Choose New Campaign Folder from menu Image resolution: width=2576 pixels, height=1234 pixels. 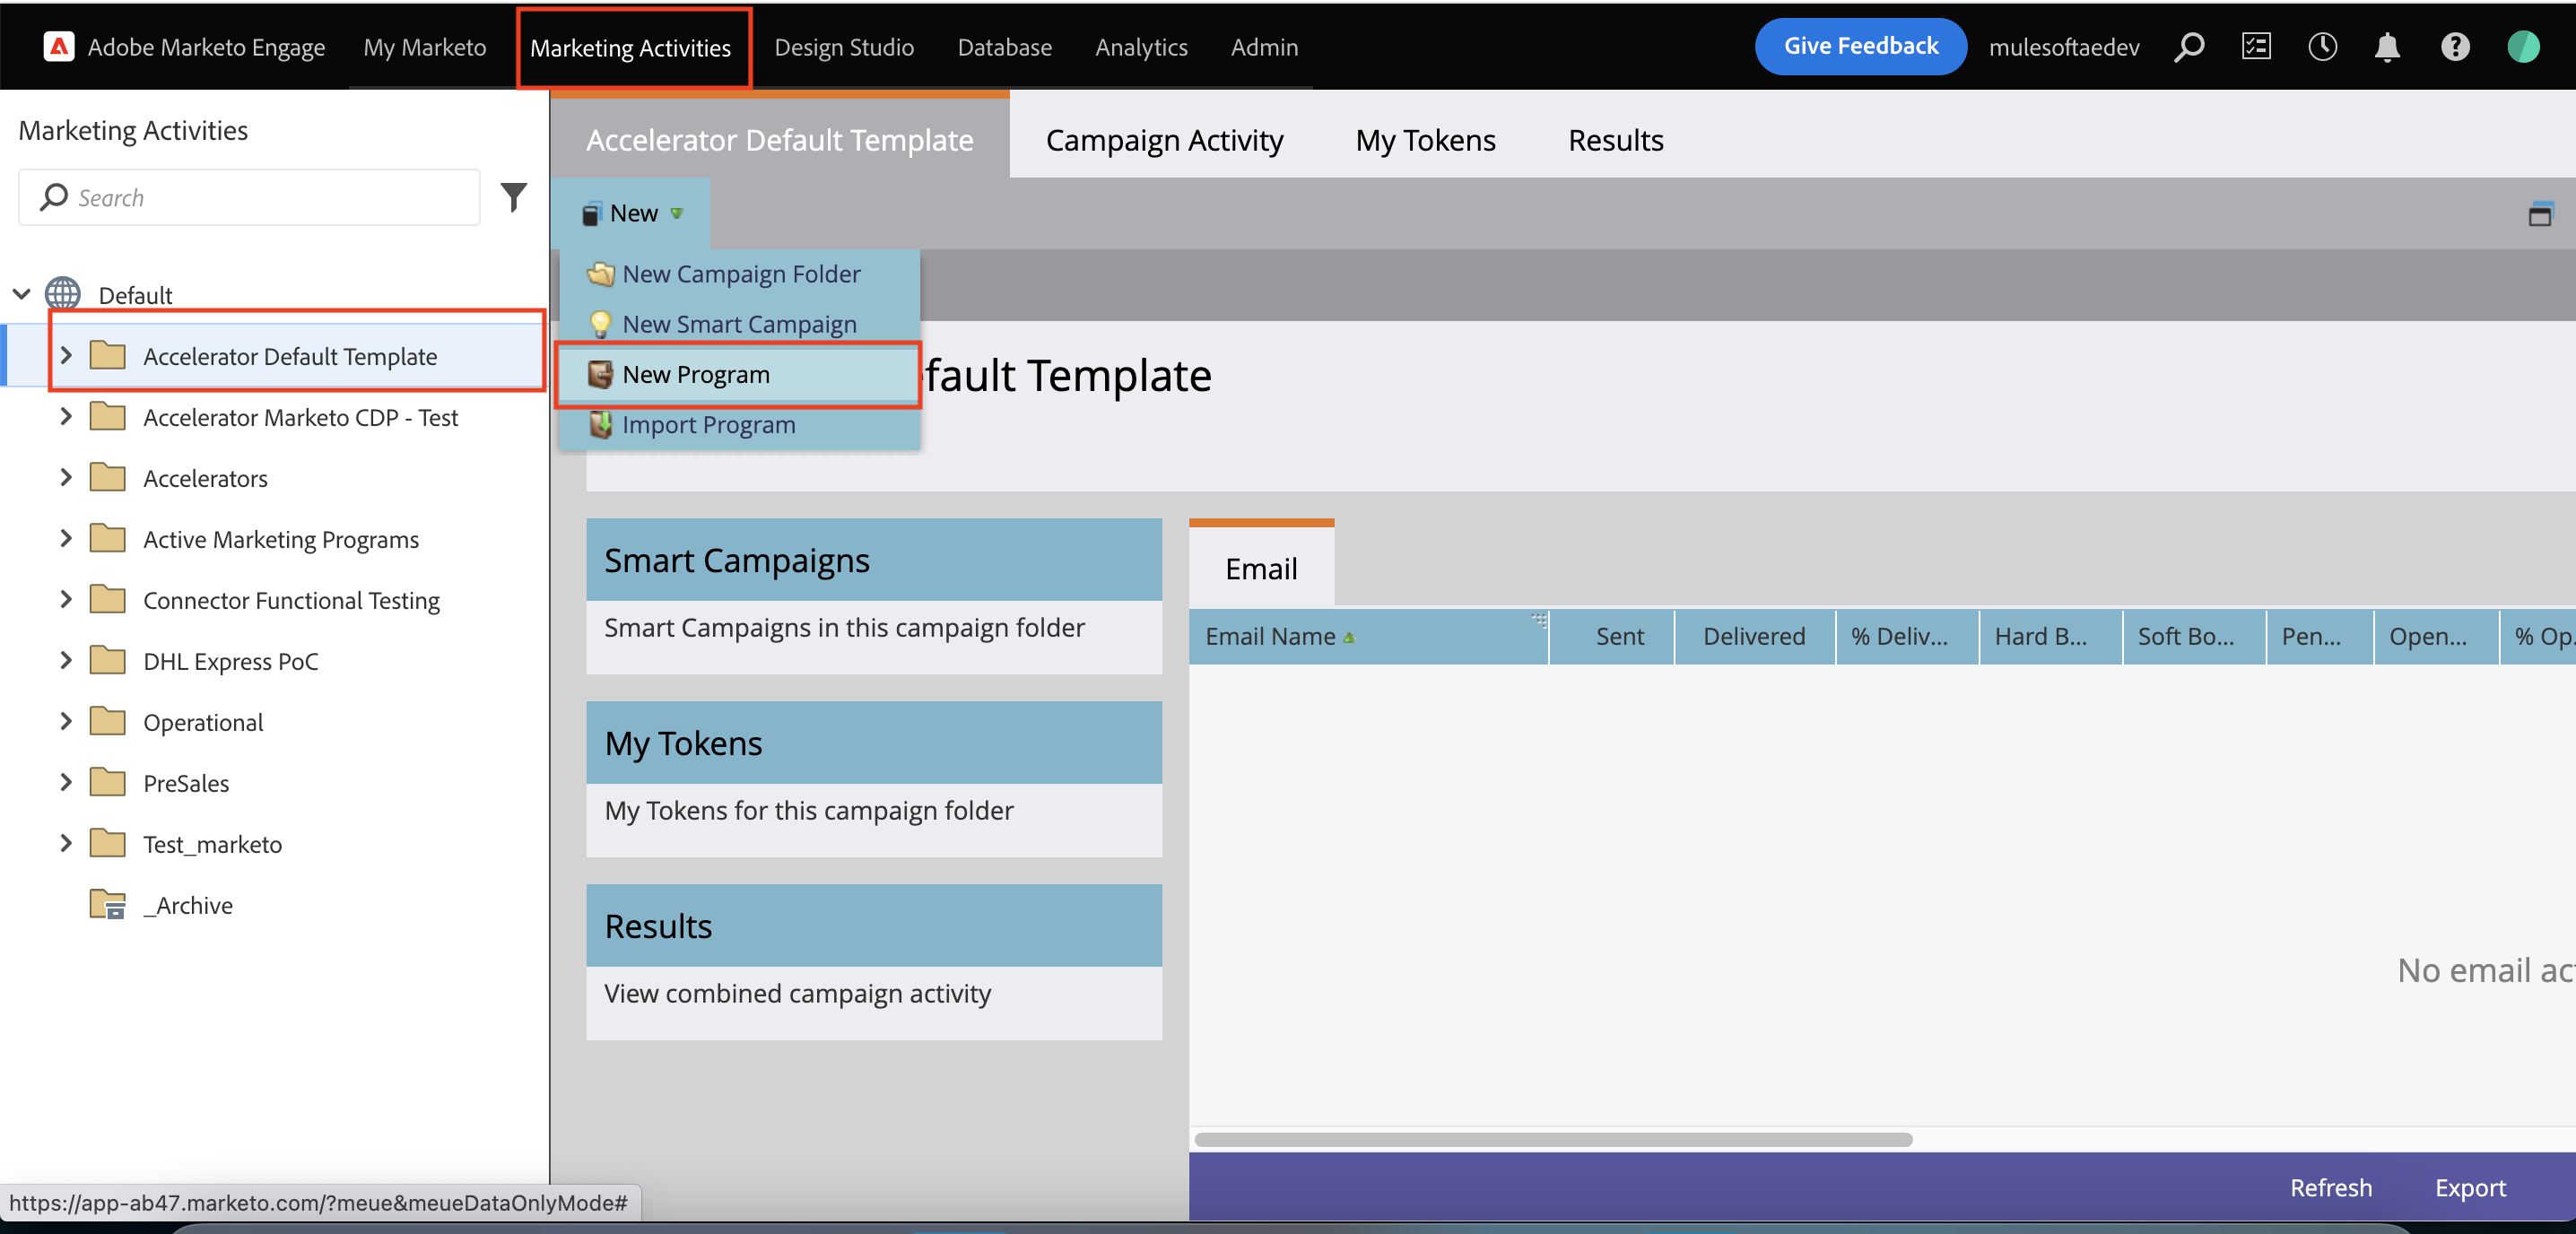click(740, 273)
